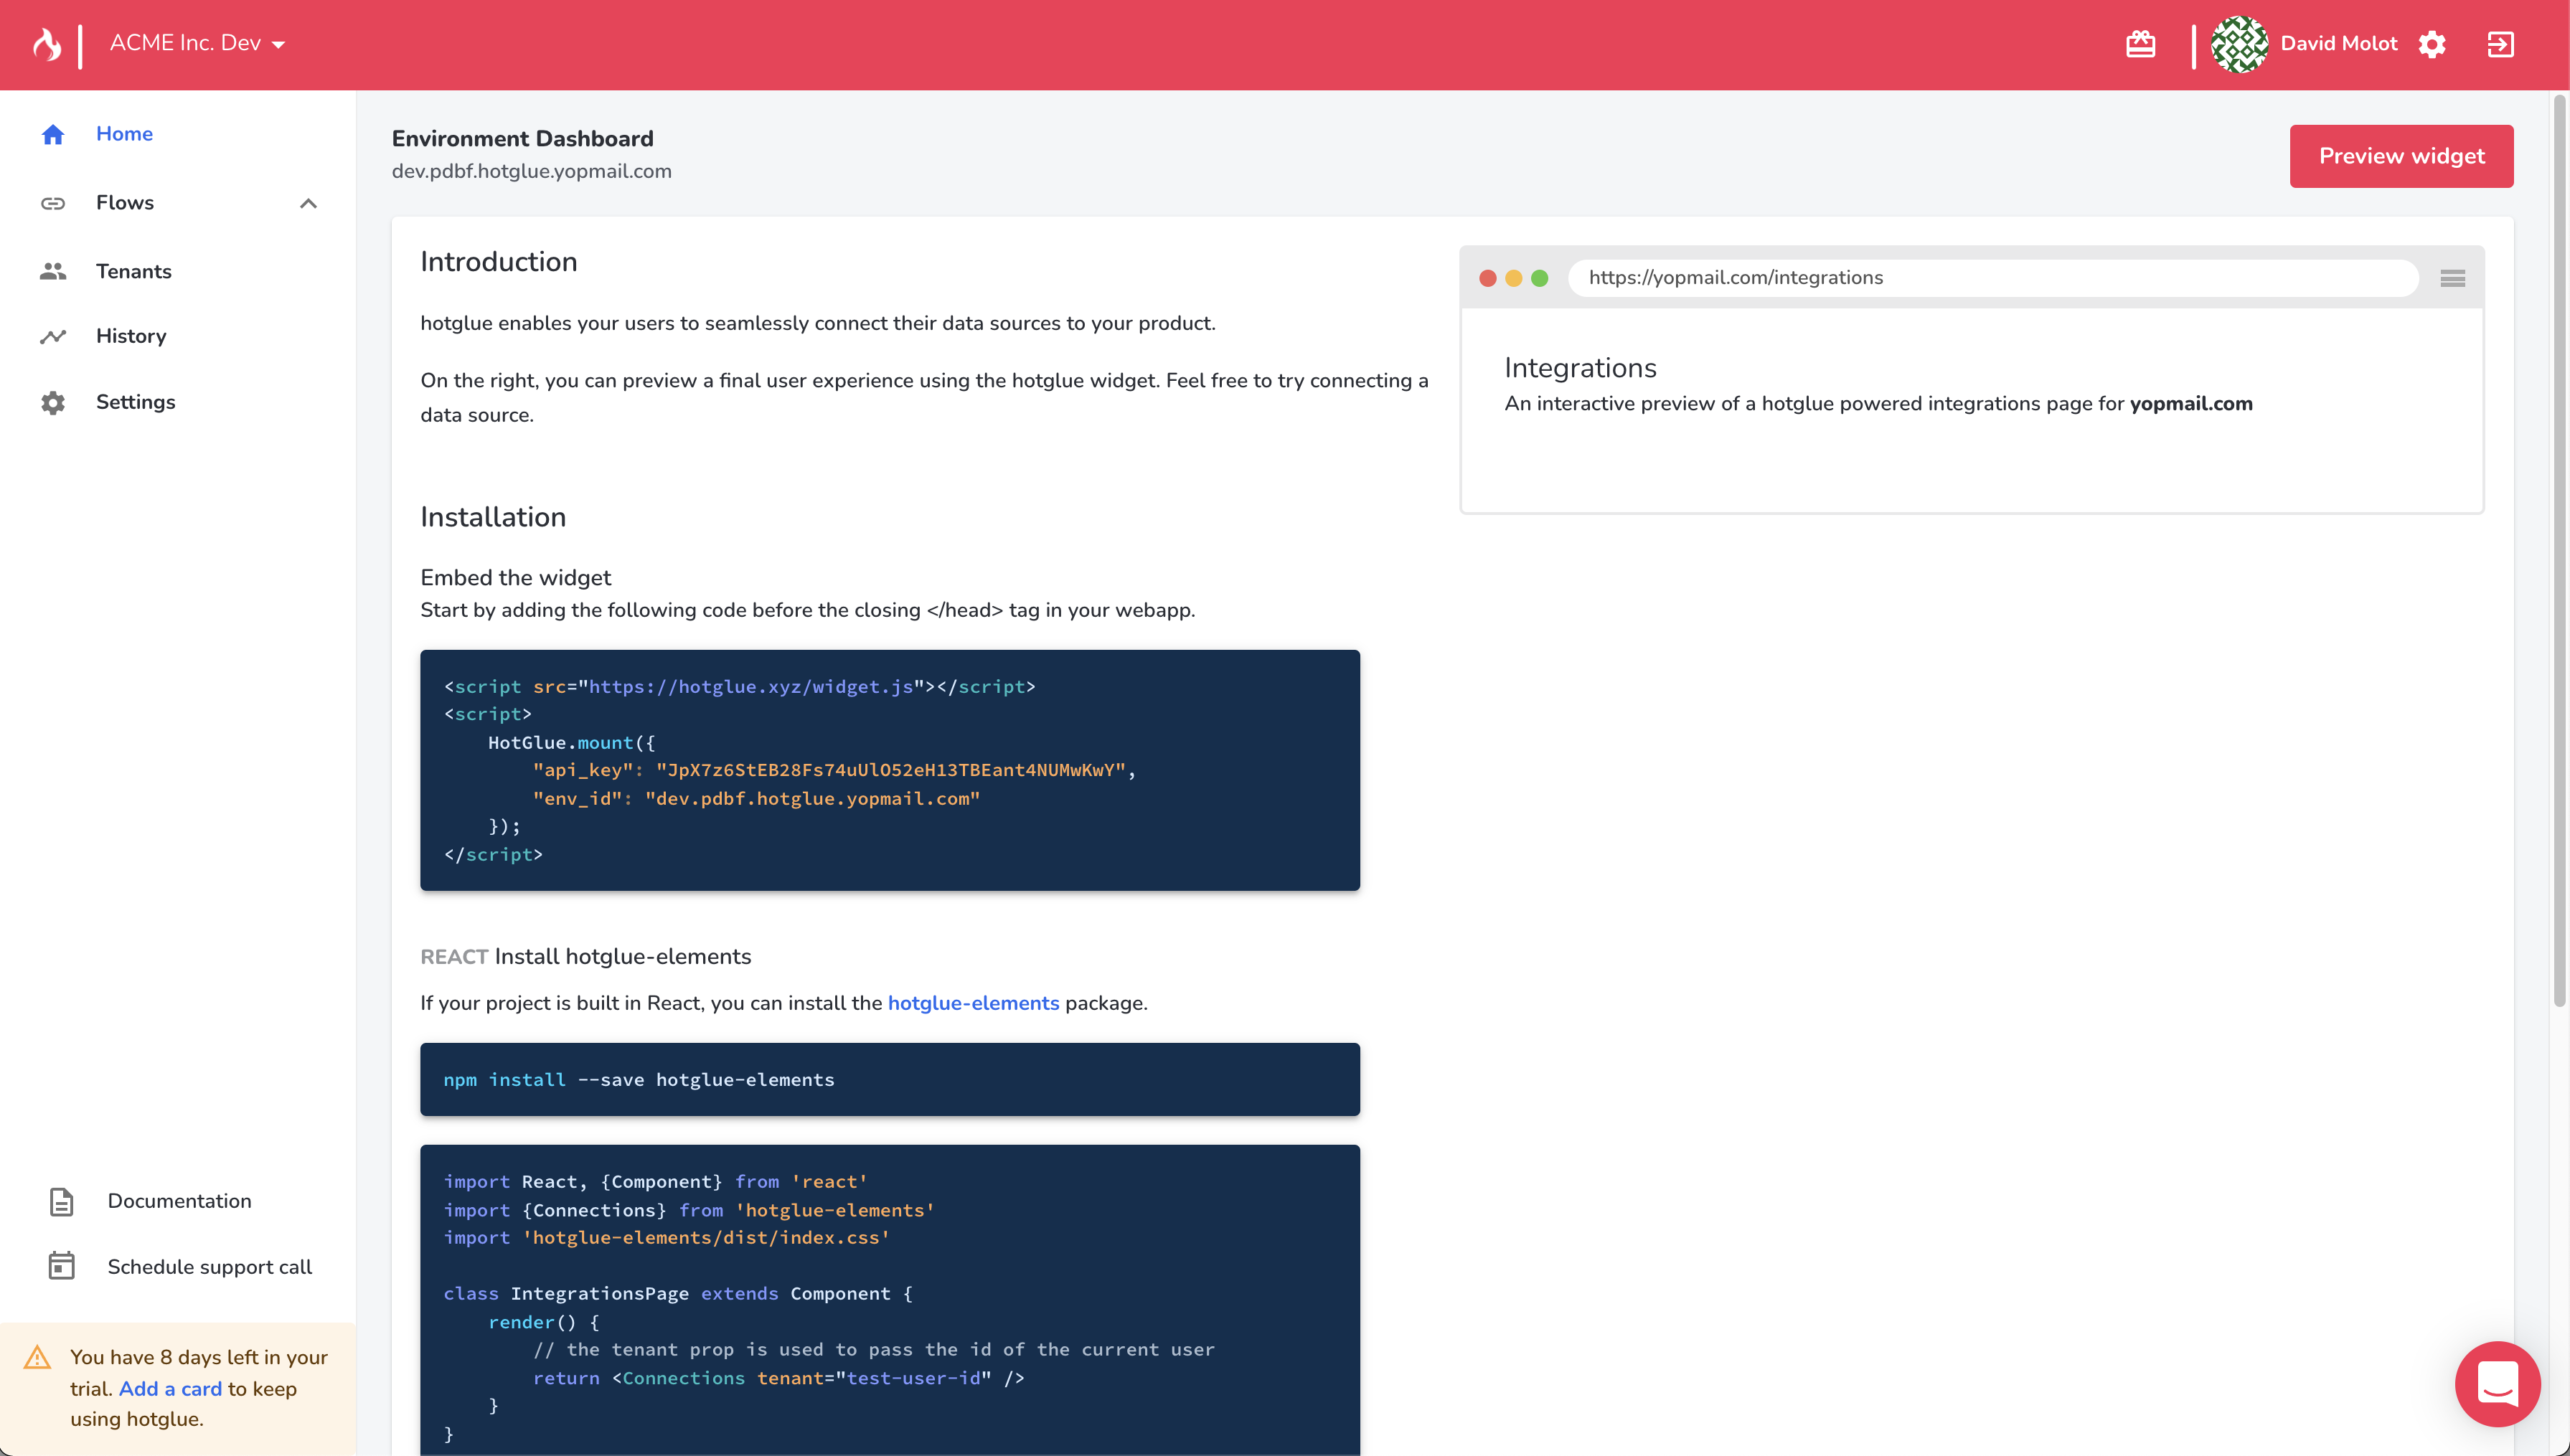Click the mock browser hamburger menu
This screenshot has height=1456, width=2570.
coord(2452,278)
